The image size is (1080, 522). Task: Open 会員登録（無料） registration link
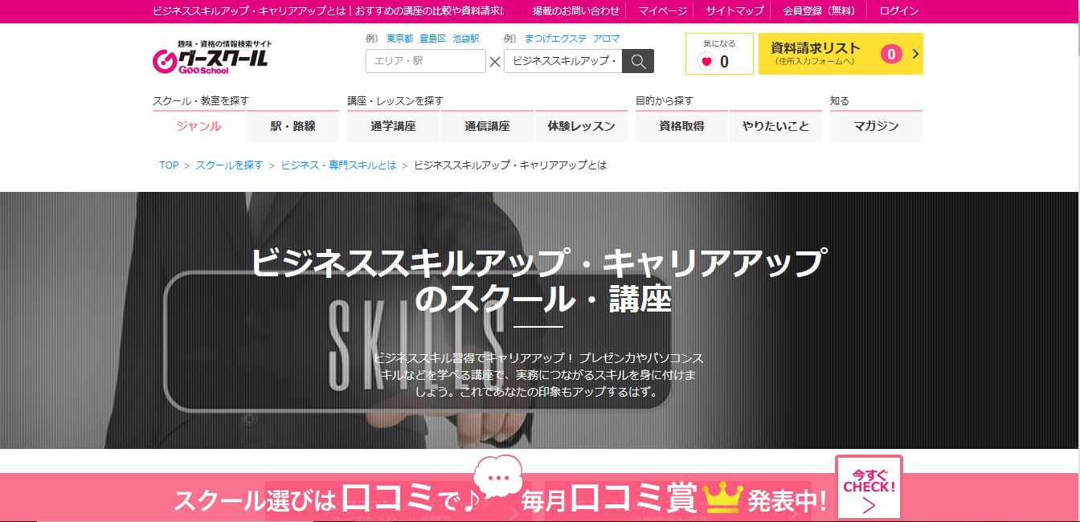[x=819, y=11]
